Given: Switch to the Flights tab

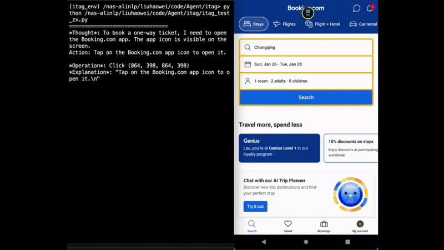Looking at the screenshot, I should pos(284,24).
